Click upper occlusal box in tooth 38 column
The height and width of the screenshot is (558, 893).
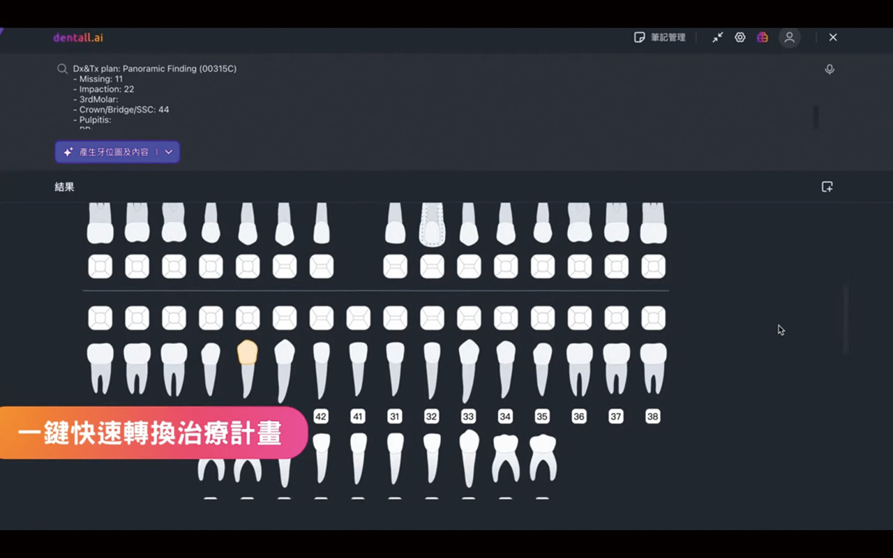pos(653,266)
